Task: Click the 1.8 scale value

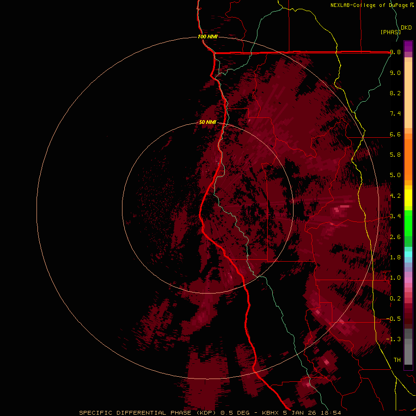Action: coord(395,257)
